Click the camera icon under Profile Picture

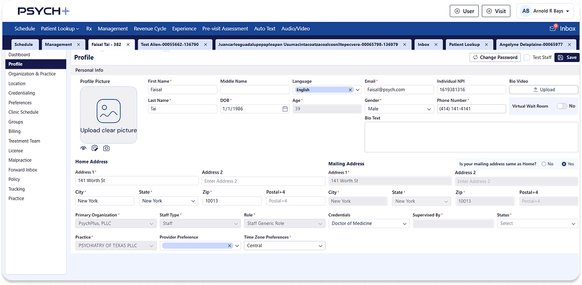pyautogui.click(x=106, y=148)
